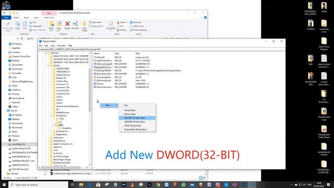
Task: Select the Registration registry key
Action: pyautogui.click(x=62, y=135)
